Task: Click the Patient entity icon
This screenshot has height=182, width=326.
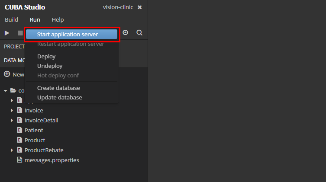Action: point(19,130)
